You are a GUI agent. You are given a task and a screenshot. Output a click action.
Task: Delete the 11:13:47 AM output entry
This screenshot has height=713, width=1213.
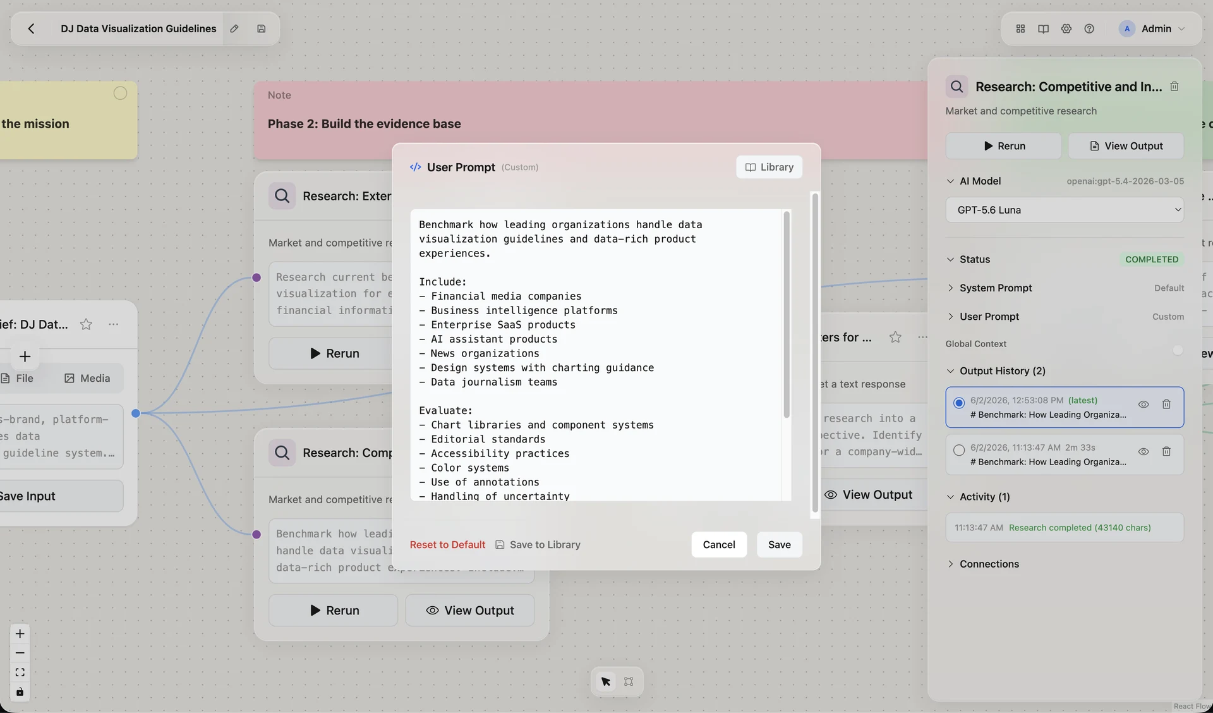[x=1166, y=451]
